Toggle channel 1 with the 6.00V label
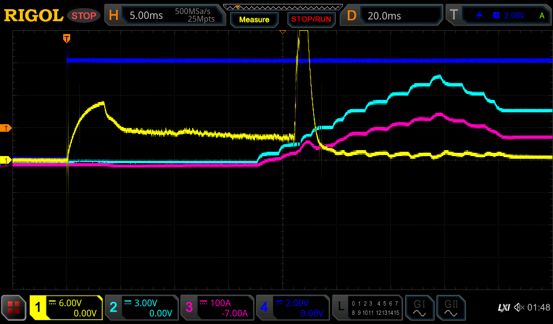Viewport: 553px width, 324px height. coord(66,308)
